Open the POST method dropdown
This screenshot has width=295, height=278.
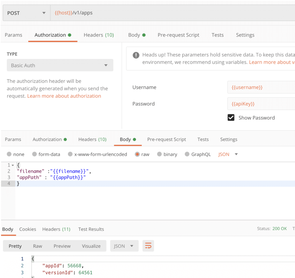coord(27,13)
